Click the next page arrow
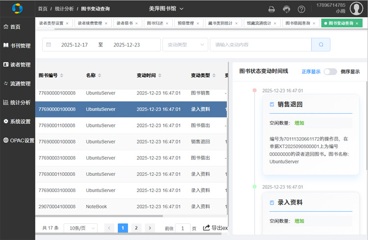Screen dimensions: 368x240 click(150, 228)
